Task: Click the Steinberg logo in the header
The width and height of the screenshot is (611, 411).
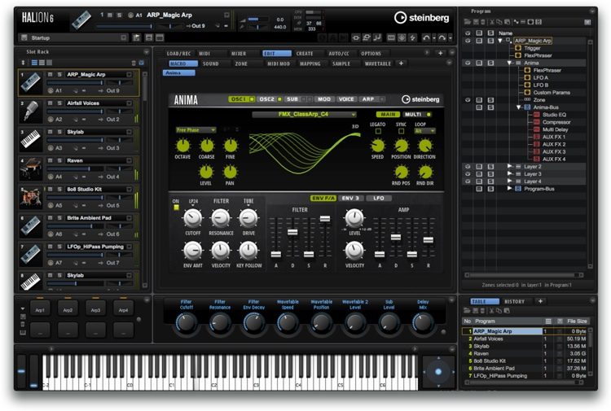Action: click(422, 16)
